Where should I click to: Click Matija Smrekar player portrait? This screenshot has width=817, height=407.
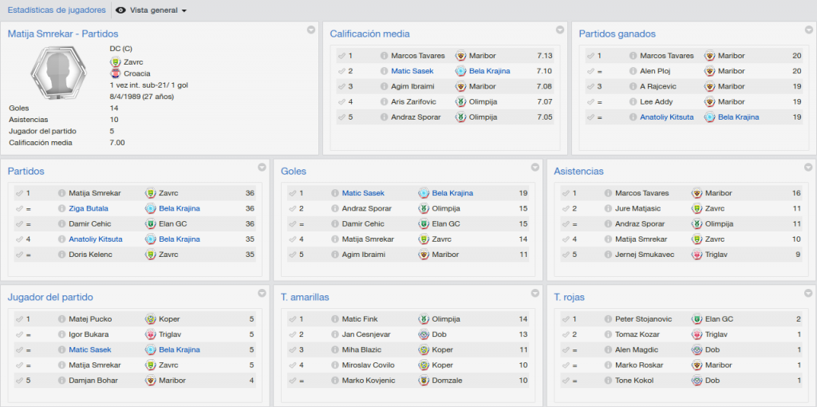click(59, 73)
